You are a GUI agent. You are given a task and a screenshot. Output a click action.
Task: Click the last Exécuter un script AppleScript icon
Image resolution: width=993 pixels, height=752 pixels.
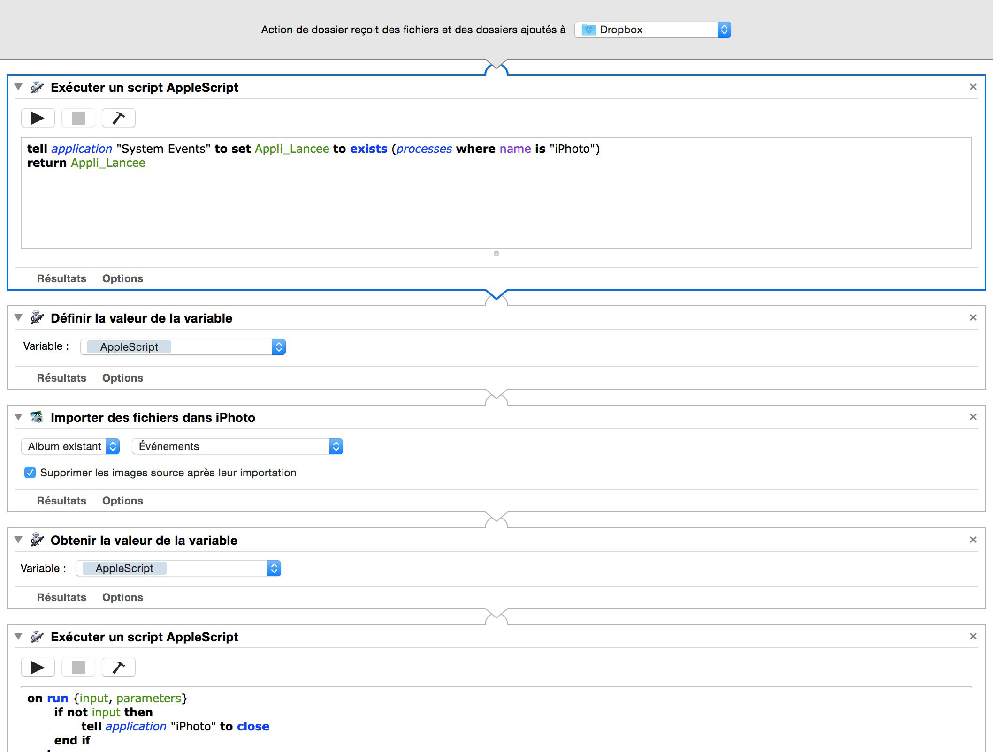(37, 637)
